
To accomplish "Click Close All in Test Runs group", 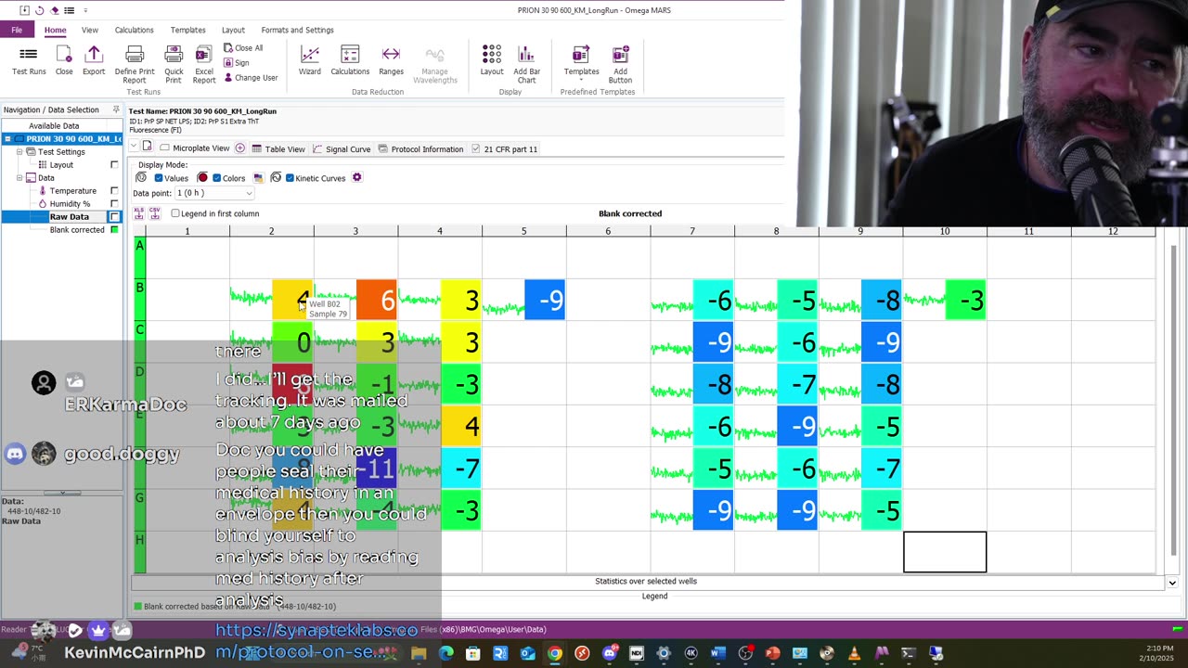I will (243, 48).
